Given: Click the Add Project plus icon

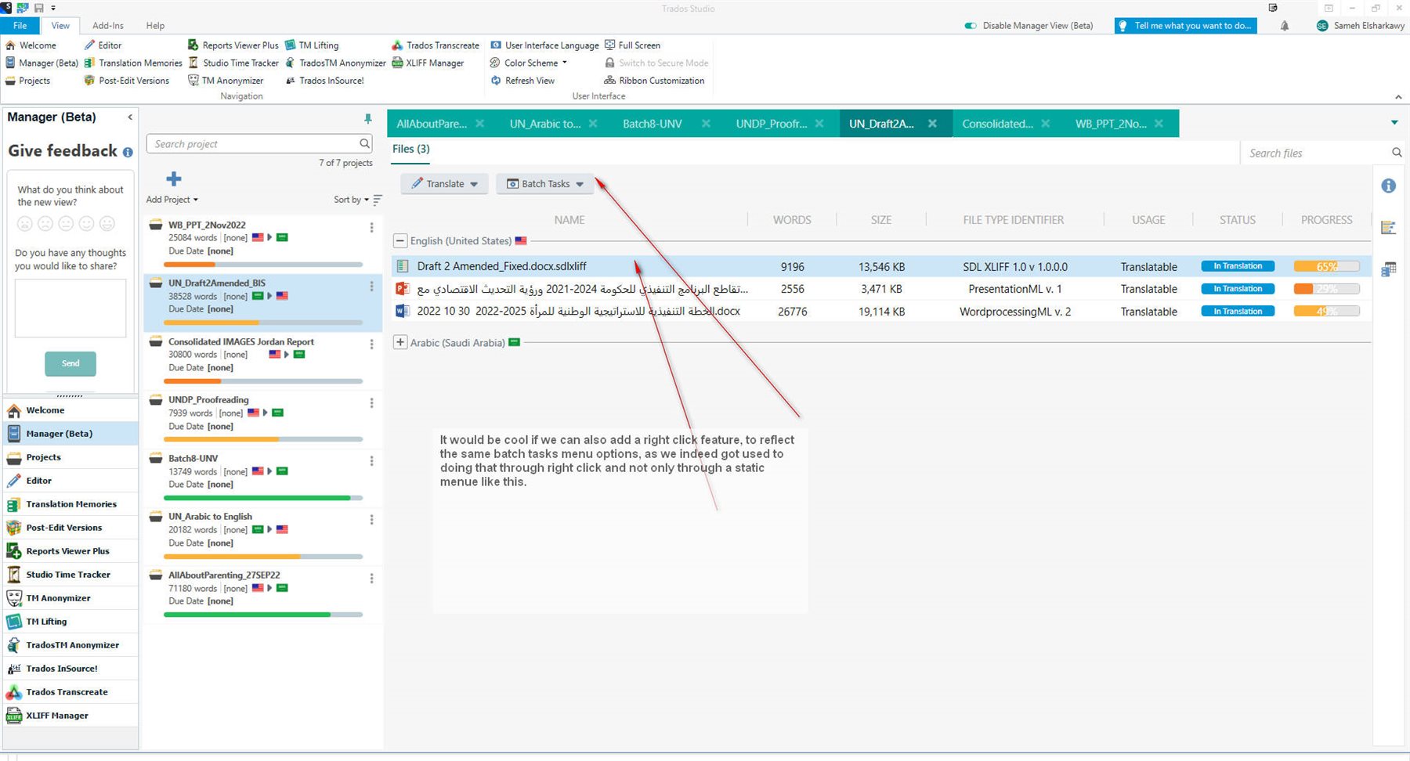Looking at the screenshot, I should point(174,179).
